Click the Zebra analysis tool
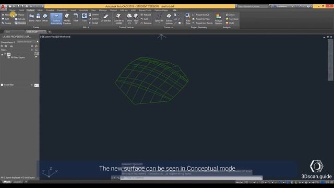 coord(230,15)
